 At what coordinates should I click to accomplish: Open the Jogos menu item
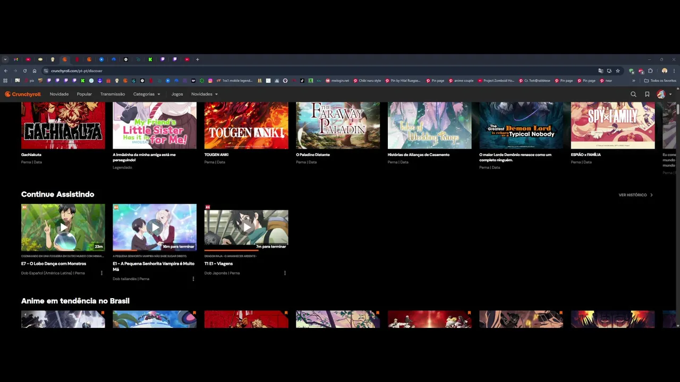click(x=177, y=94)
